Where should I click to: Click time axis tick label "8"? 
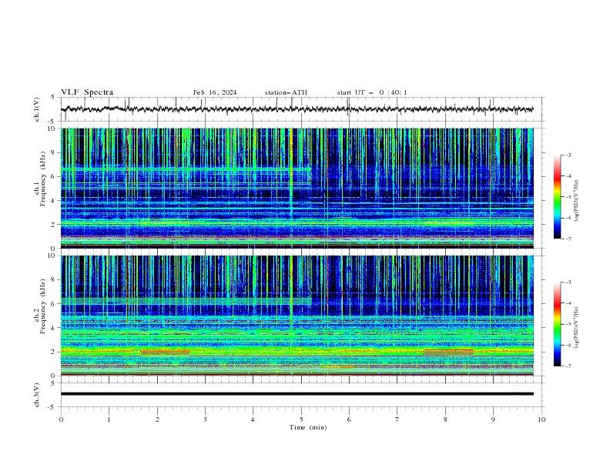pos(445,419)
